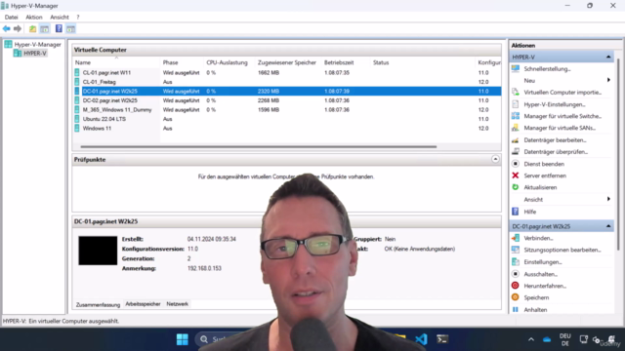Select the HYPER-V server tree node

35,54
